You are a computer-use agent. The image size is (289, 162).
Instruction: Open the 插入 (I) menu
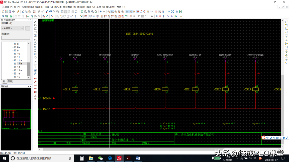click(x=58, y=7)
